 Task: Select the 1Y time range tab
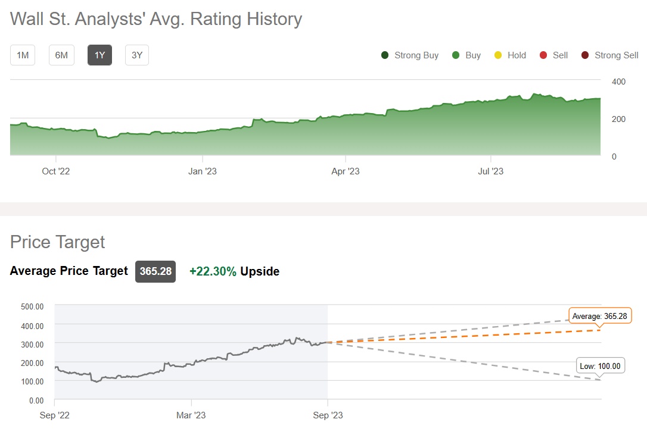99,55
